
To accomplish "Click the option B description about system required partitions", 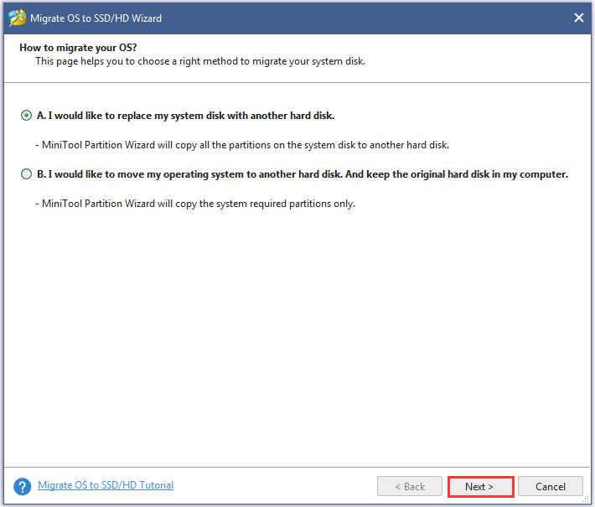I will coord(195,204).
